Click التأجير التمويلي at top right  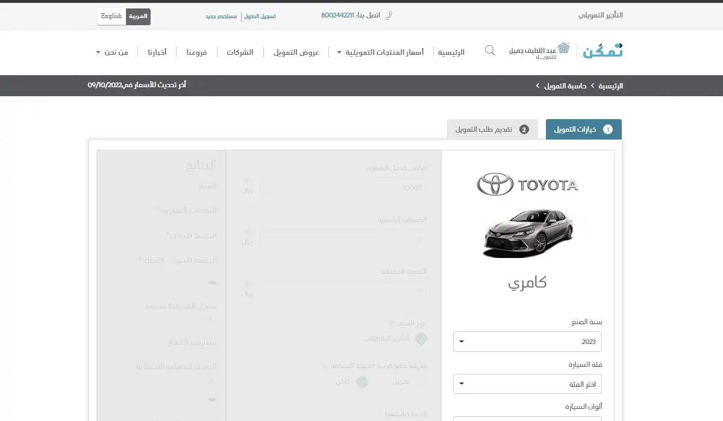click(601, 15)
